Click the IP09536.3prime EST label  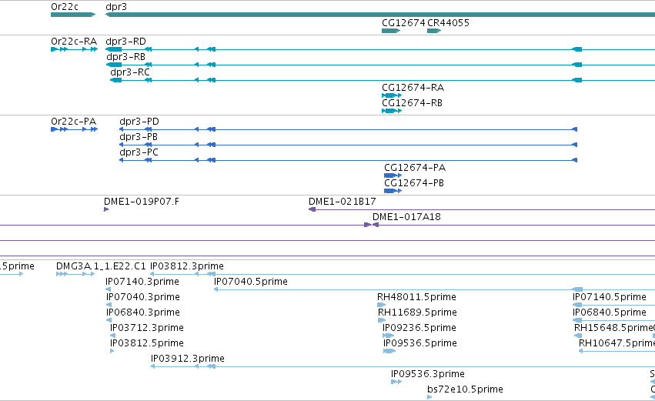pyautogui.click(x=428, y=374)
